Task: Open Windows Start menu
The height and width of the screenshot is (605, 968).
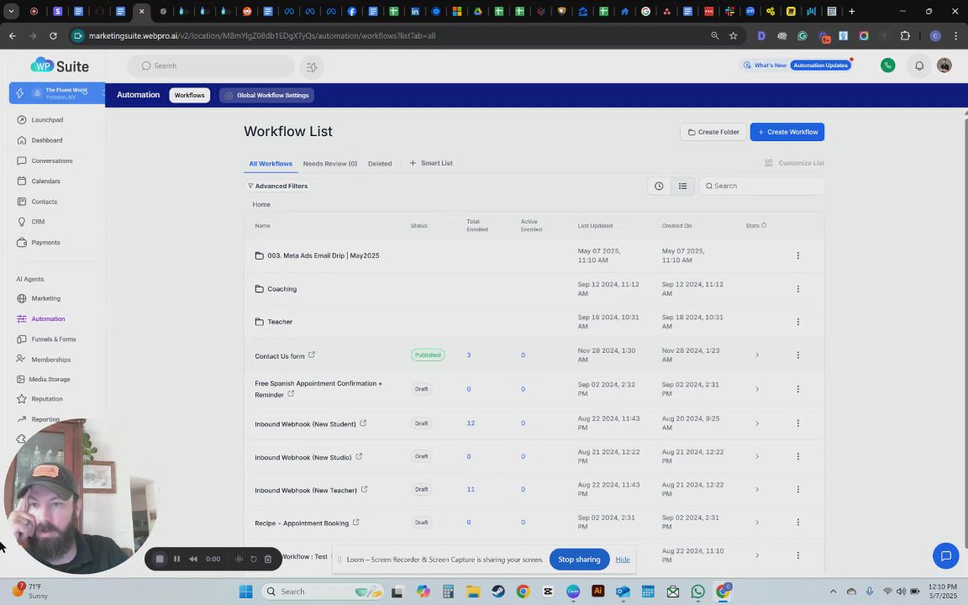Action: (x=245, y=592)
